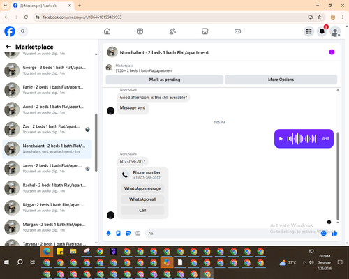Image resolution: width=349 pixels, height=279 pixels.
Task: Click the chat list scrollbar thumb
Action: click(96, 142)
